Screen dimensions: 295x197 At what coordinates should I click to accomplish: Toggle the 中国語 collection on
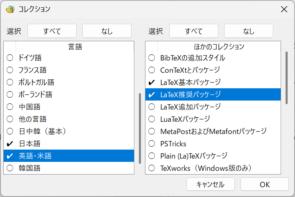10,107
